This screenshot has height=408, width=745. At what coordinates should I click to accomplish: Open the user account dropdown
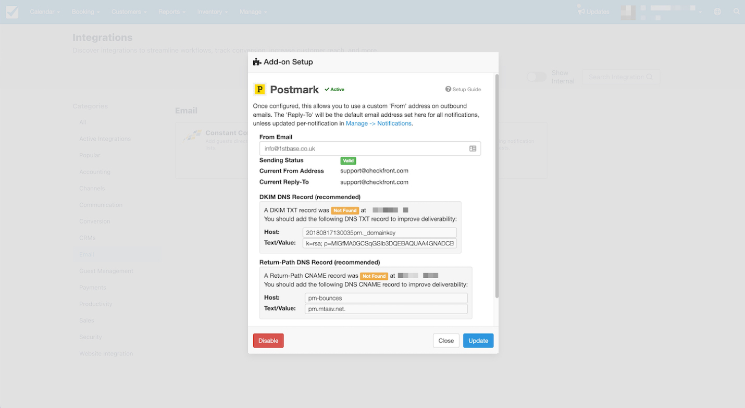(662, 12)
